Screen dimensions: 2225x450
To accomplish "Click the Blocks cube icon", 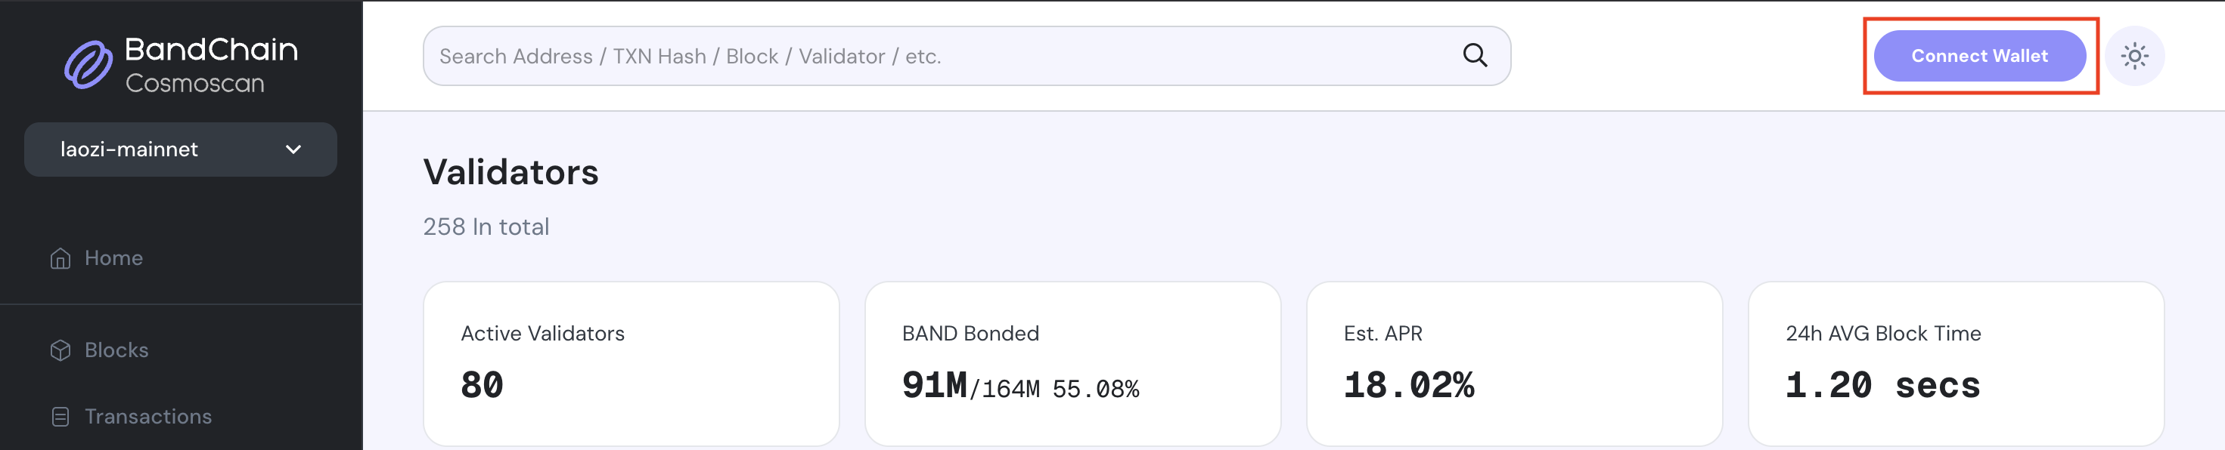I will click(59, 350).
